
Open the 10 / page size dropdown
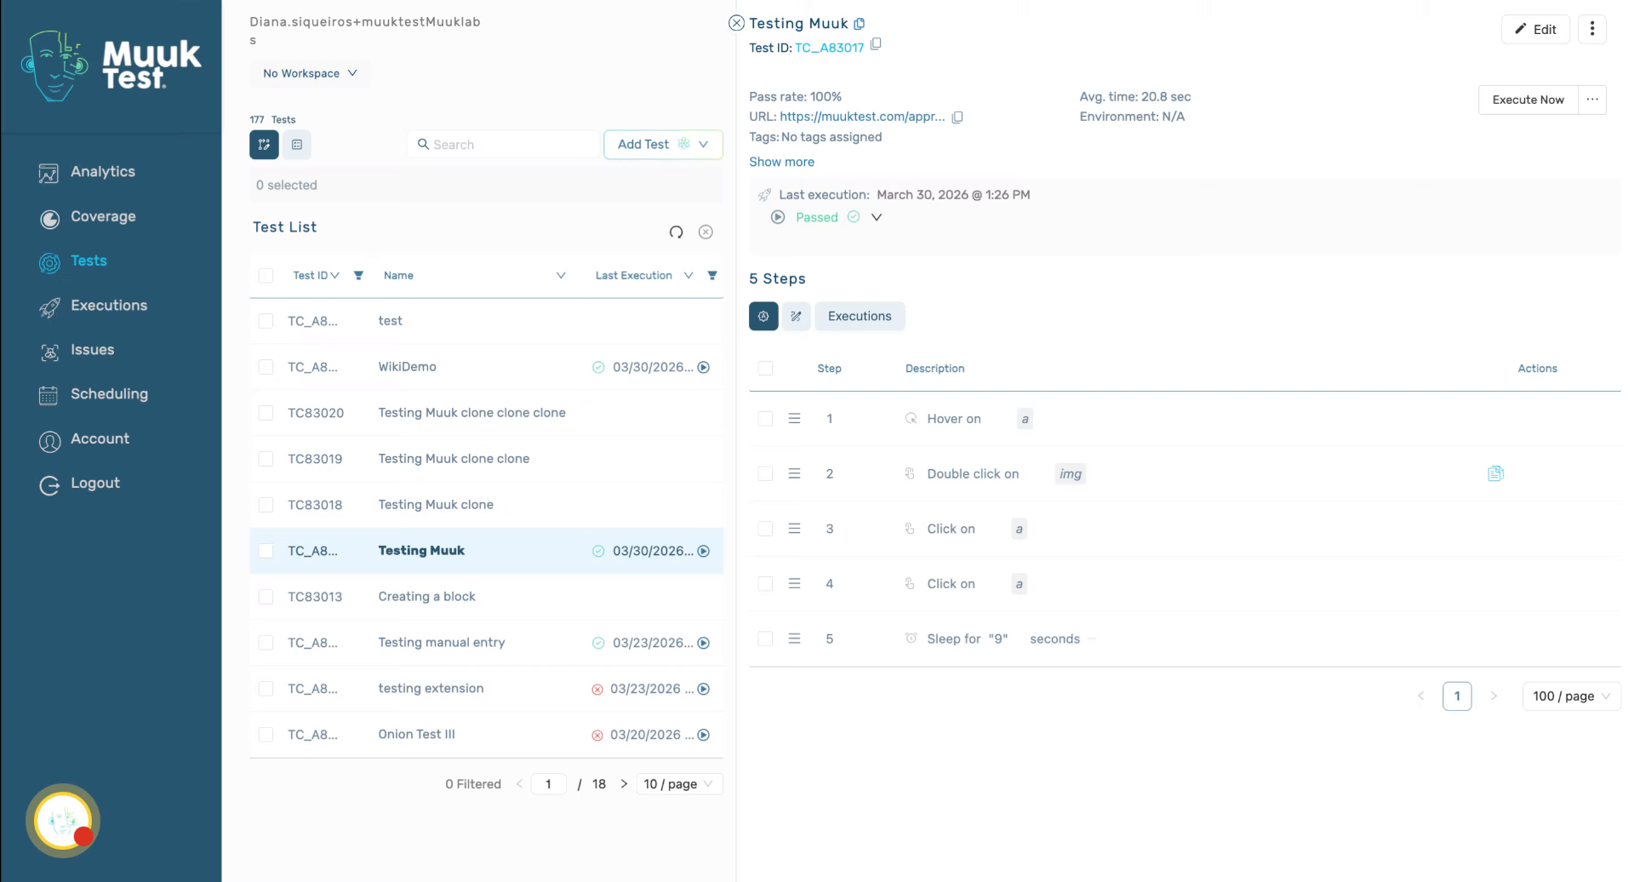coord(679,784)
